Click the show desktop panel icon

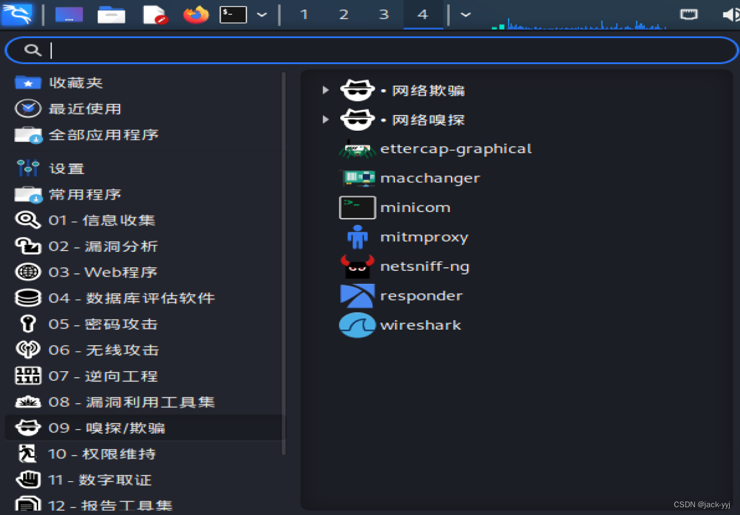(x=69, y=14)
